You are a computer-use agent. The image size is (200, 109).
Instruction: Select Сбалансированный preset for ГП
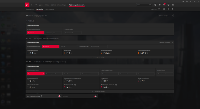pos(128,74)
